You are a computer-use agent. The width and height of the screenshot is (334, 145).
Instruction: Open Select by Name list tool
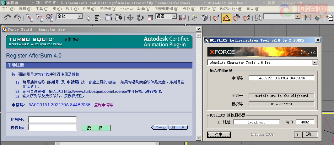(98, 17)
